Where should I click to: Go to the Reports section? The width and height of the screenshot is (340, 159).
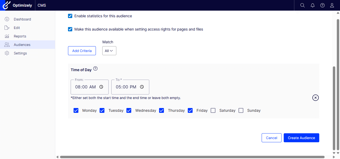tap(20, 36)
